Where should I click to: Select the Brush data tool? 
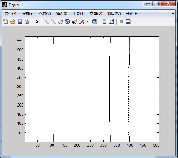pyautogui.click(x=82, y=22)
